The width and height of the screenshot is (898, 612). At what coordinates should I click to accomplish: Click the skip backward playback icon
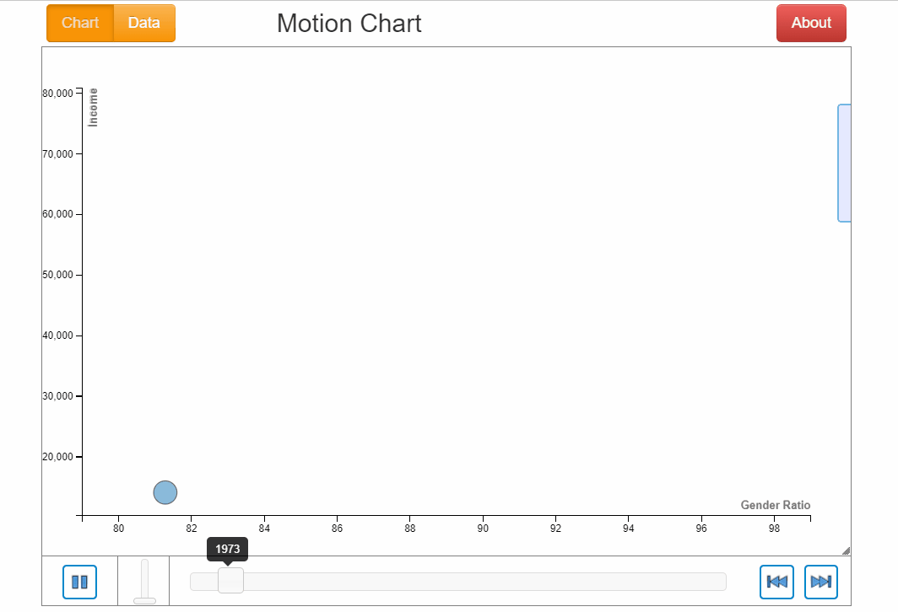(776, 582)
